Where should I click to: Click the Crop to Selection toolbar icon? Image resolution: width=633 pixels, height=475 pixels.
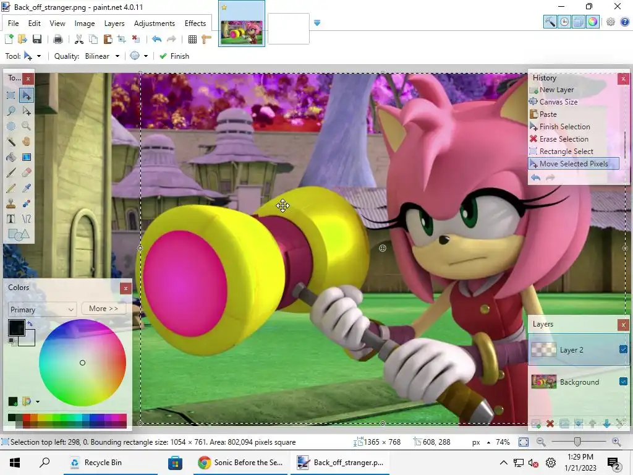point(122,39)
